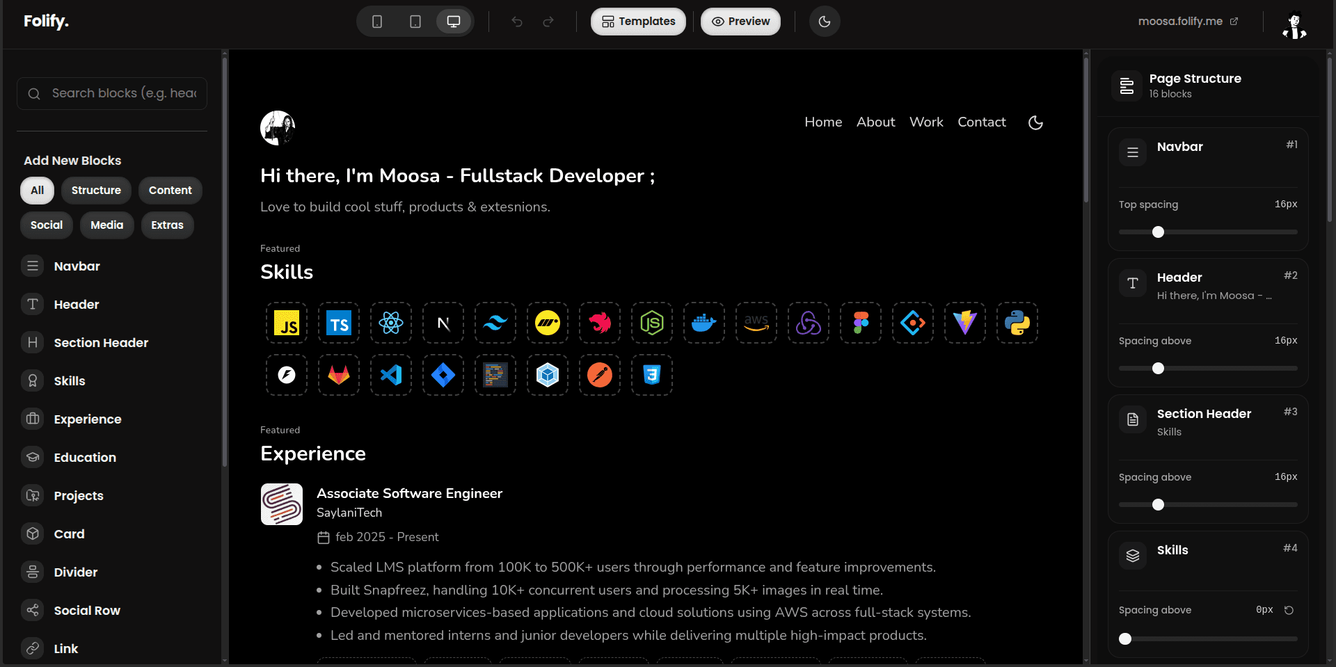This screenshot has width=1336, height=667.
Task: Adjust Skills #4 Spacing above slider
Action: [x=1208, y=639]
